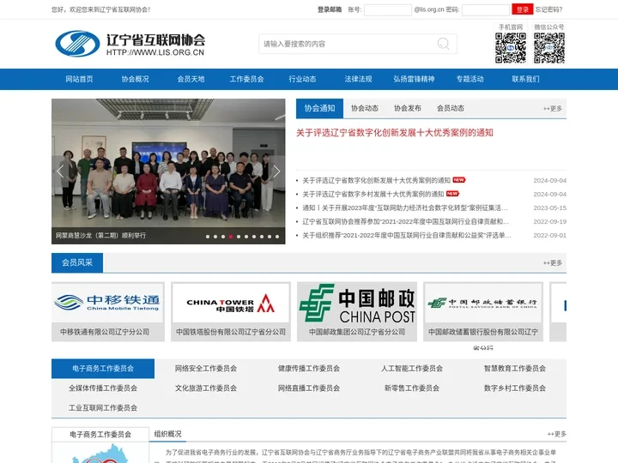Image resolution: width=618 pixels, height=463 pixels.
Task: Open 联系我们 navigation item
Action: [525, 79]
